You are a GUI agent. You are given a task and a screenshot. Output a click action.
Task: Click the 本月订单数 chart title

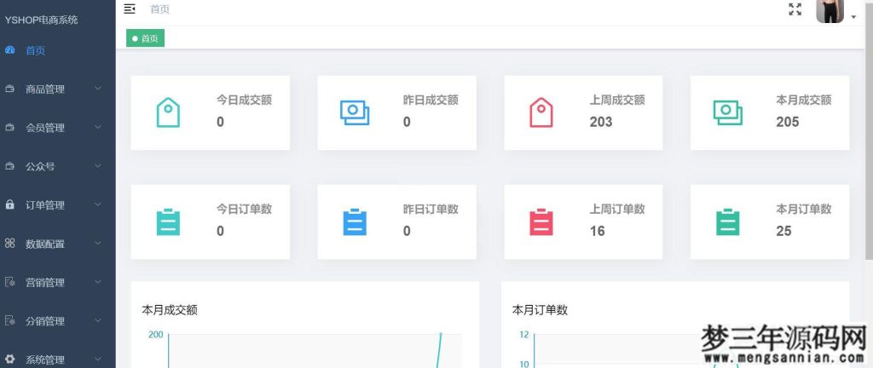540,310
